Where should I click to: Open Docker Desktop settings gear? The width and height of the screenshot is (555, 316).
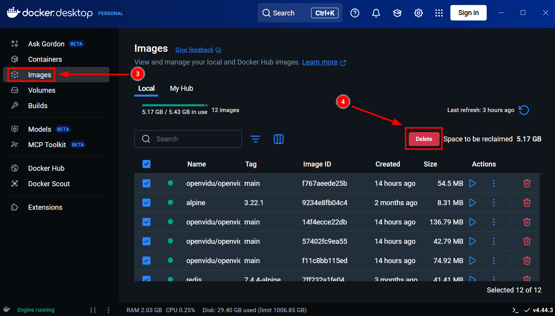pyautogui.click(x=418, y=13)
